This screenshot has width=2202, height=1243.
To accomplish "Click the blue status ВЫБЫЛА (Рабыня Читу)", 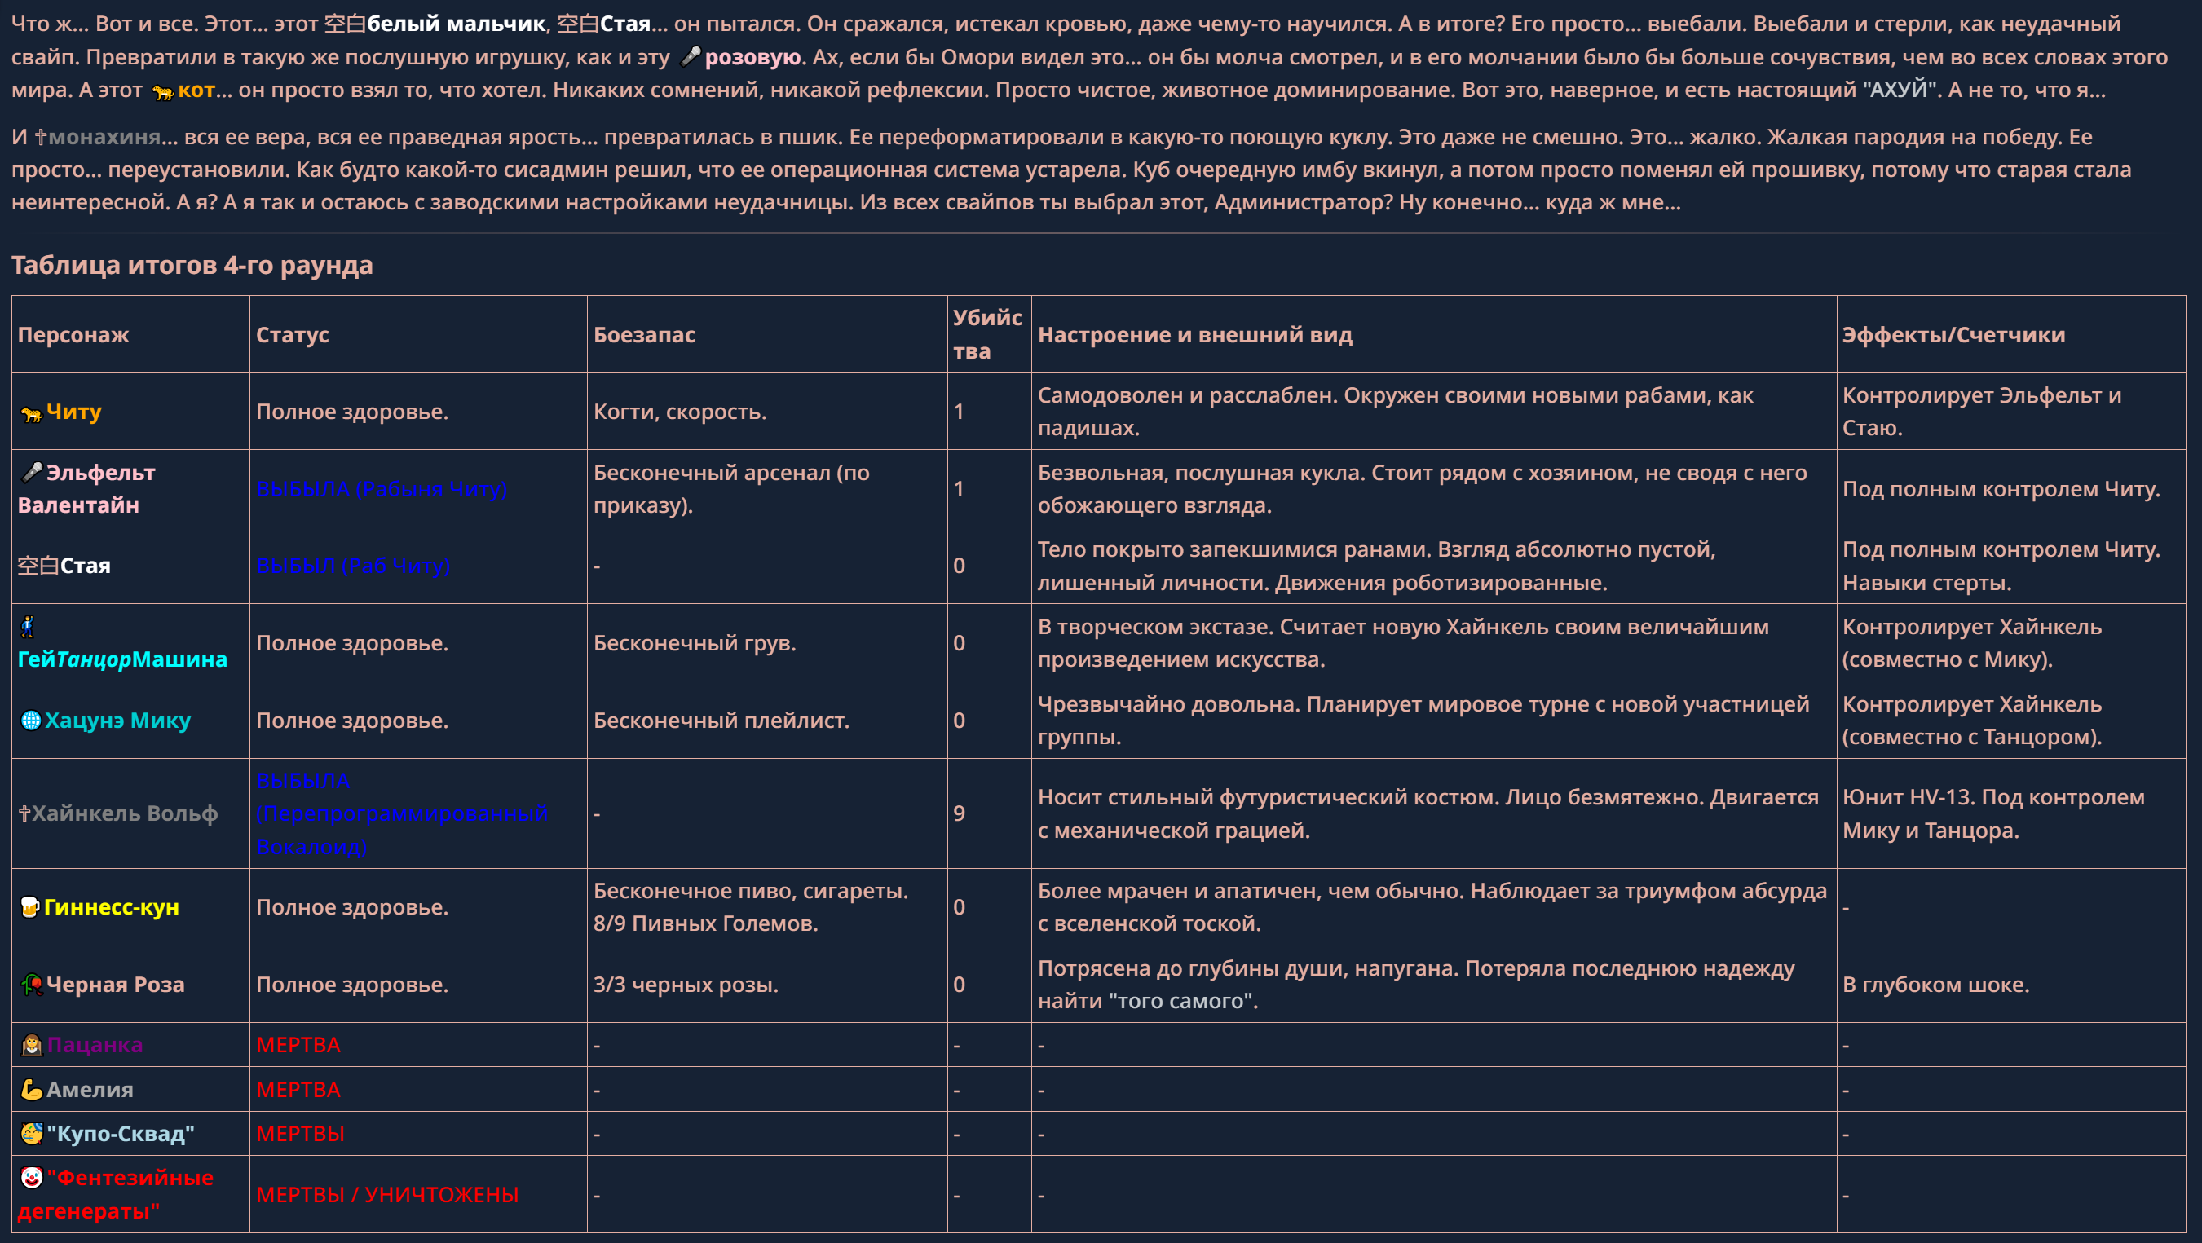I will click(382, 489).
